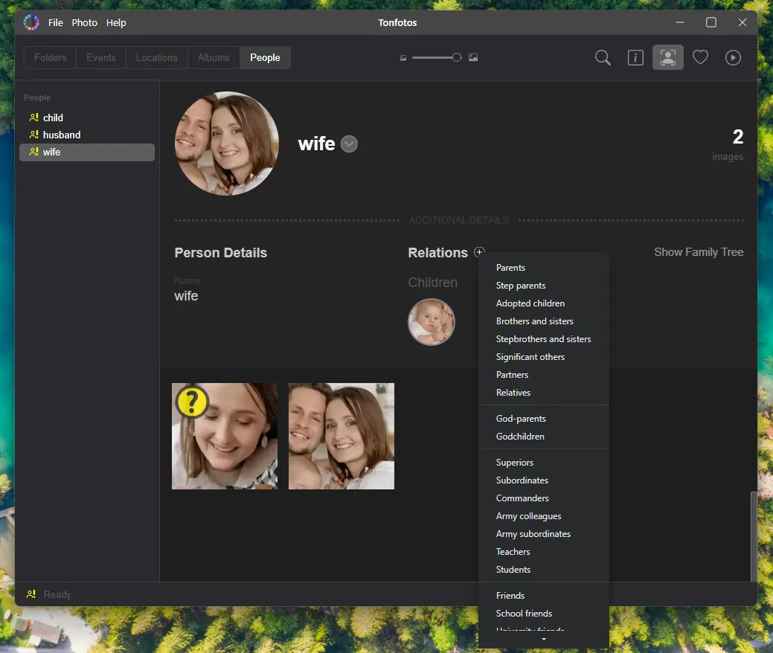
Task: Show the info panel icon
Action: coord(635,58)
